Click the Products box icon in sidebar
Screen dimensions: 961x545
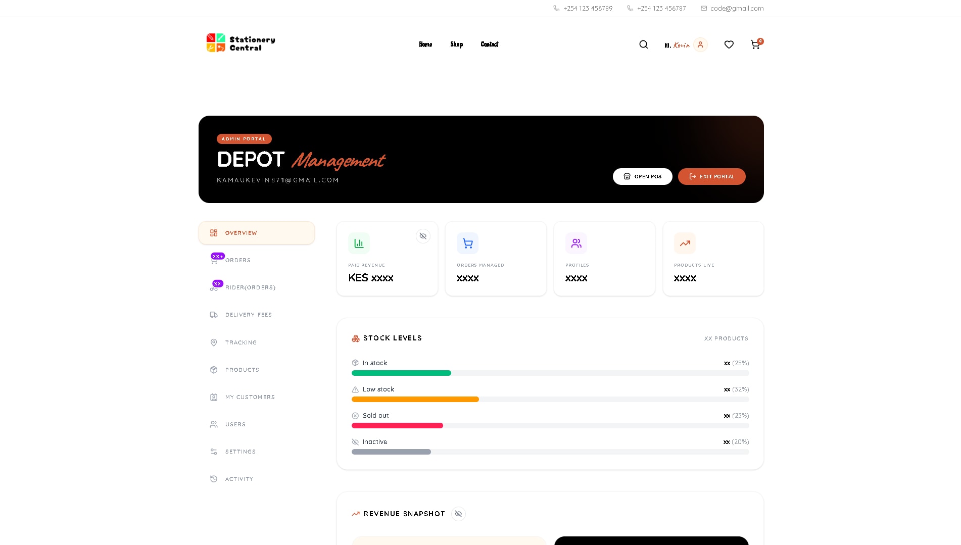point(214,370)
